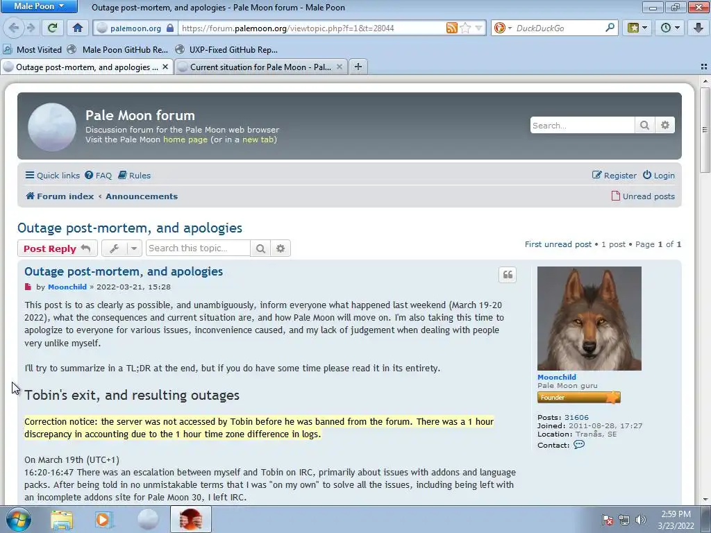
Task: Open the topic tools wrench dropdown
Action: click(x=122, y=248)
